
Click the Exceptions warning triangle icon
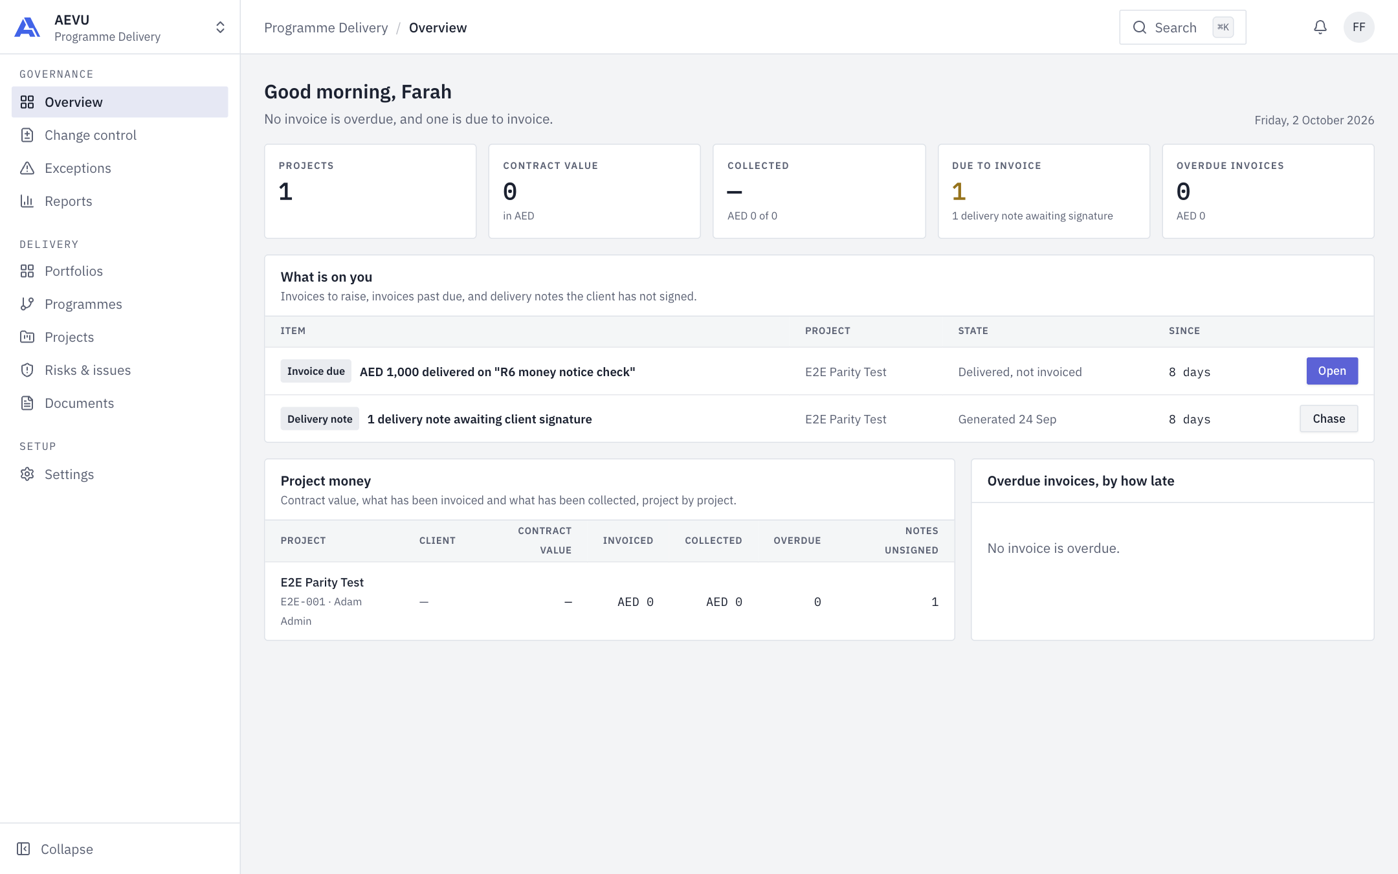pos(27,168)
